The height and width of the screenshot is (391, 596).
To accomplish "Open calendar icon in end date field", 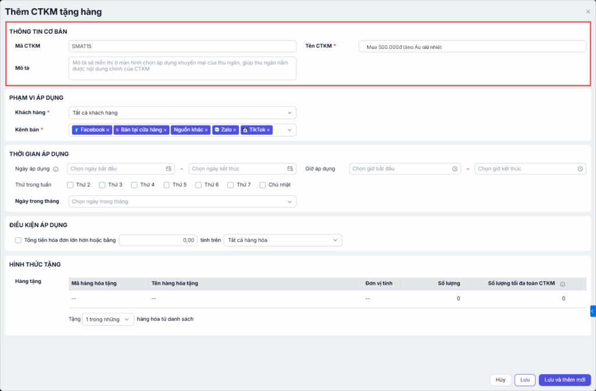I will coord(290,168).
